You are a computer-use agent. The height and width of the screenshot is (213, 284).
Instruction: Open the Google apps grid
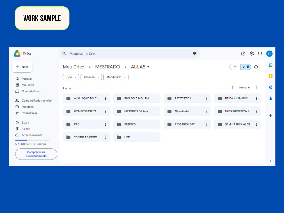point(260,54)
